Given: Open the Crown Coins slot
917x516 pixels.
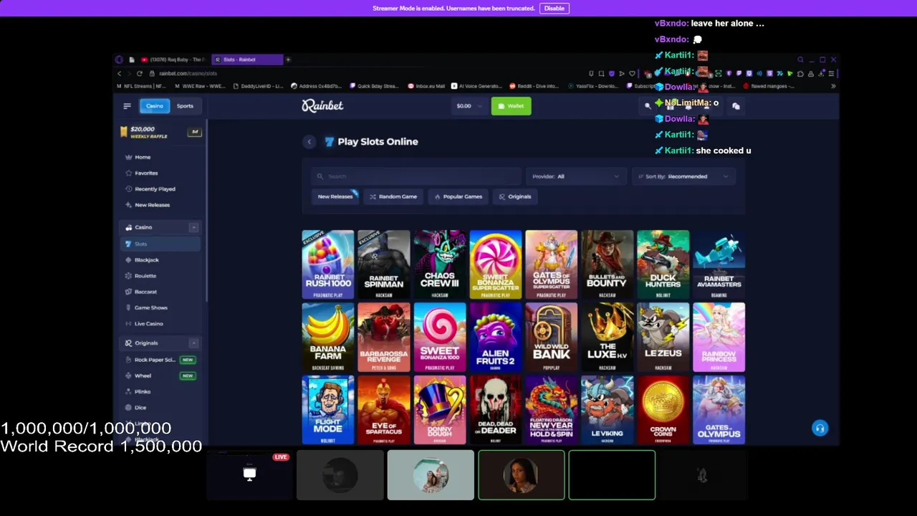Looking at the screenshot, I should coord(663,410).
